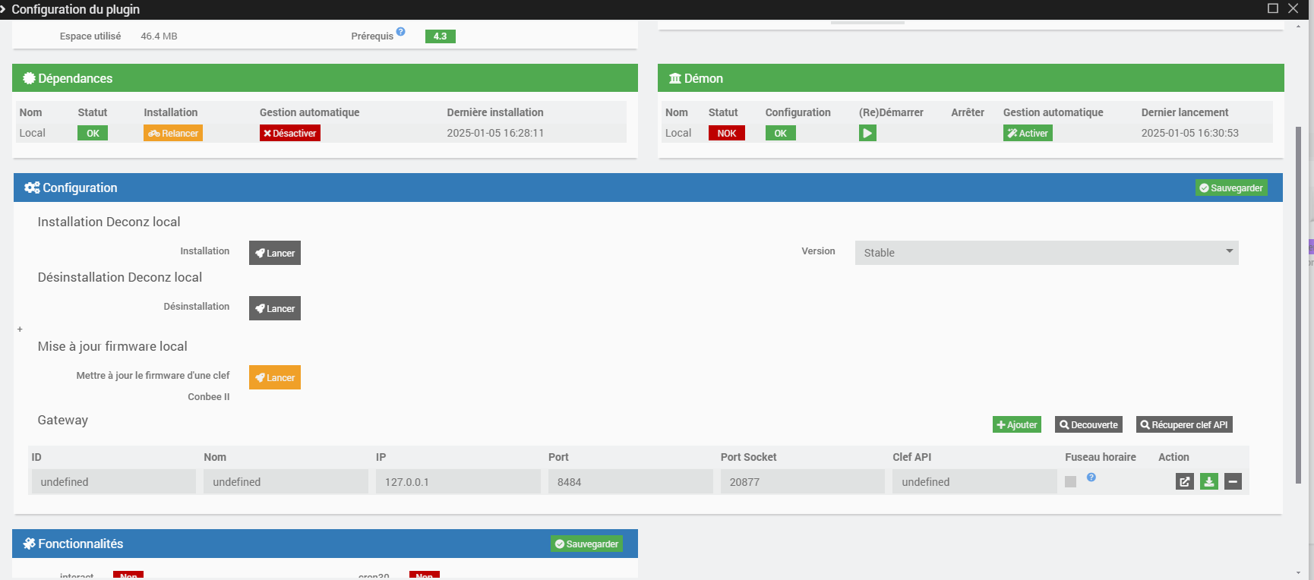Remove the gateway with the minus icon
The height and width of the screenshot is (580, 1314).
pyautogui.click(x=1233, y=481)
